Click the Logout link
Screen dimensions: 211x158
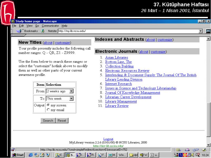[x=108, y=139]
